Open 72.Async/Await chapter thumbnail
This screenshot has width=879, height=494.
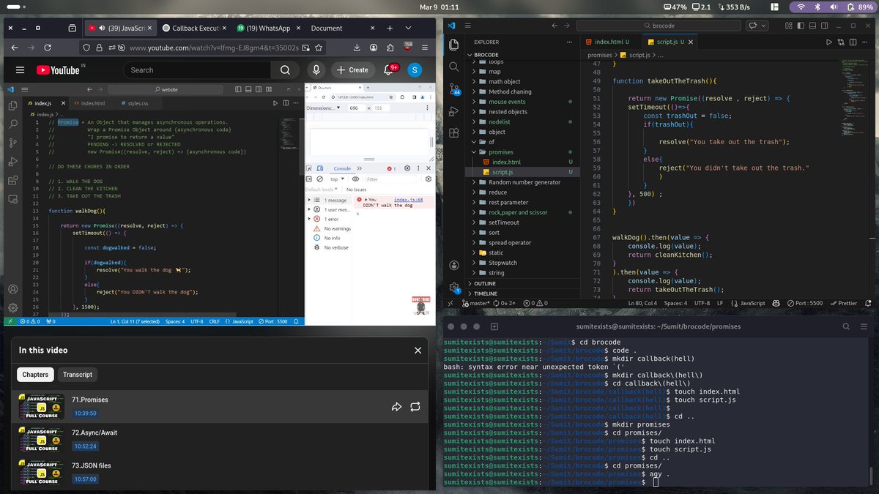[x=42, y=439]
